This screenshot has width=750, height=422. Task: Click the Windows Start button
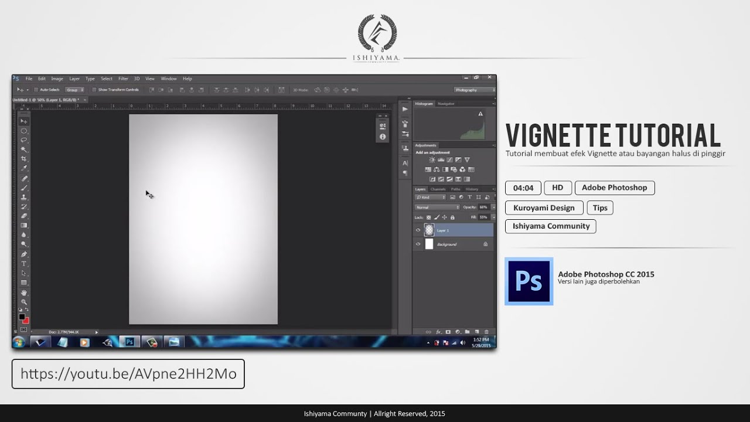[19, 342]
